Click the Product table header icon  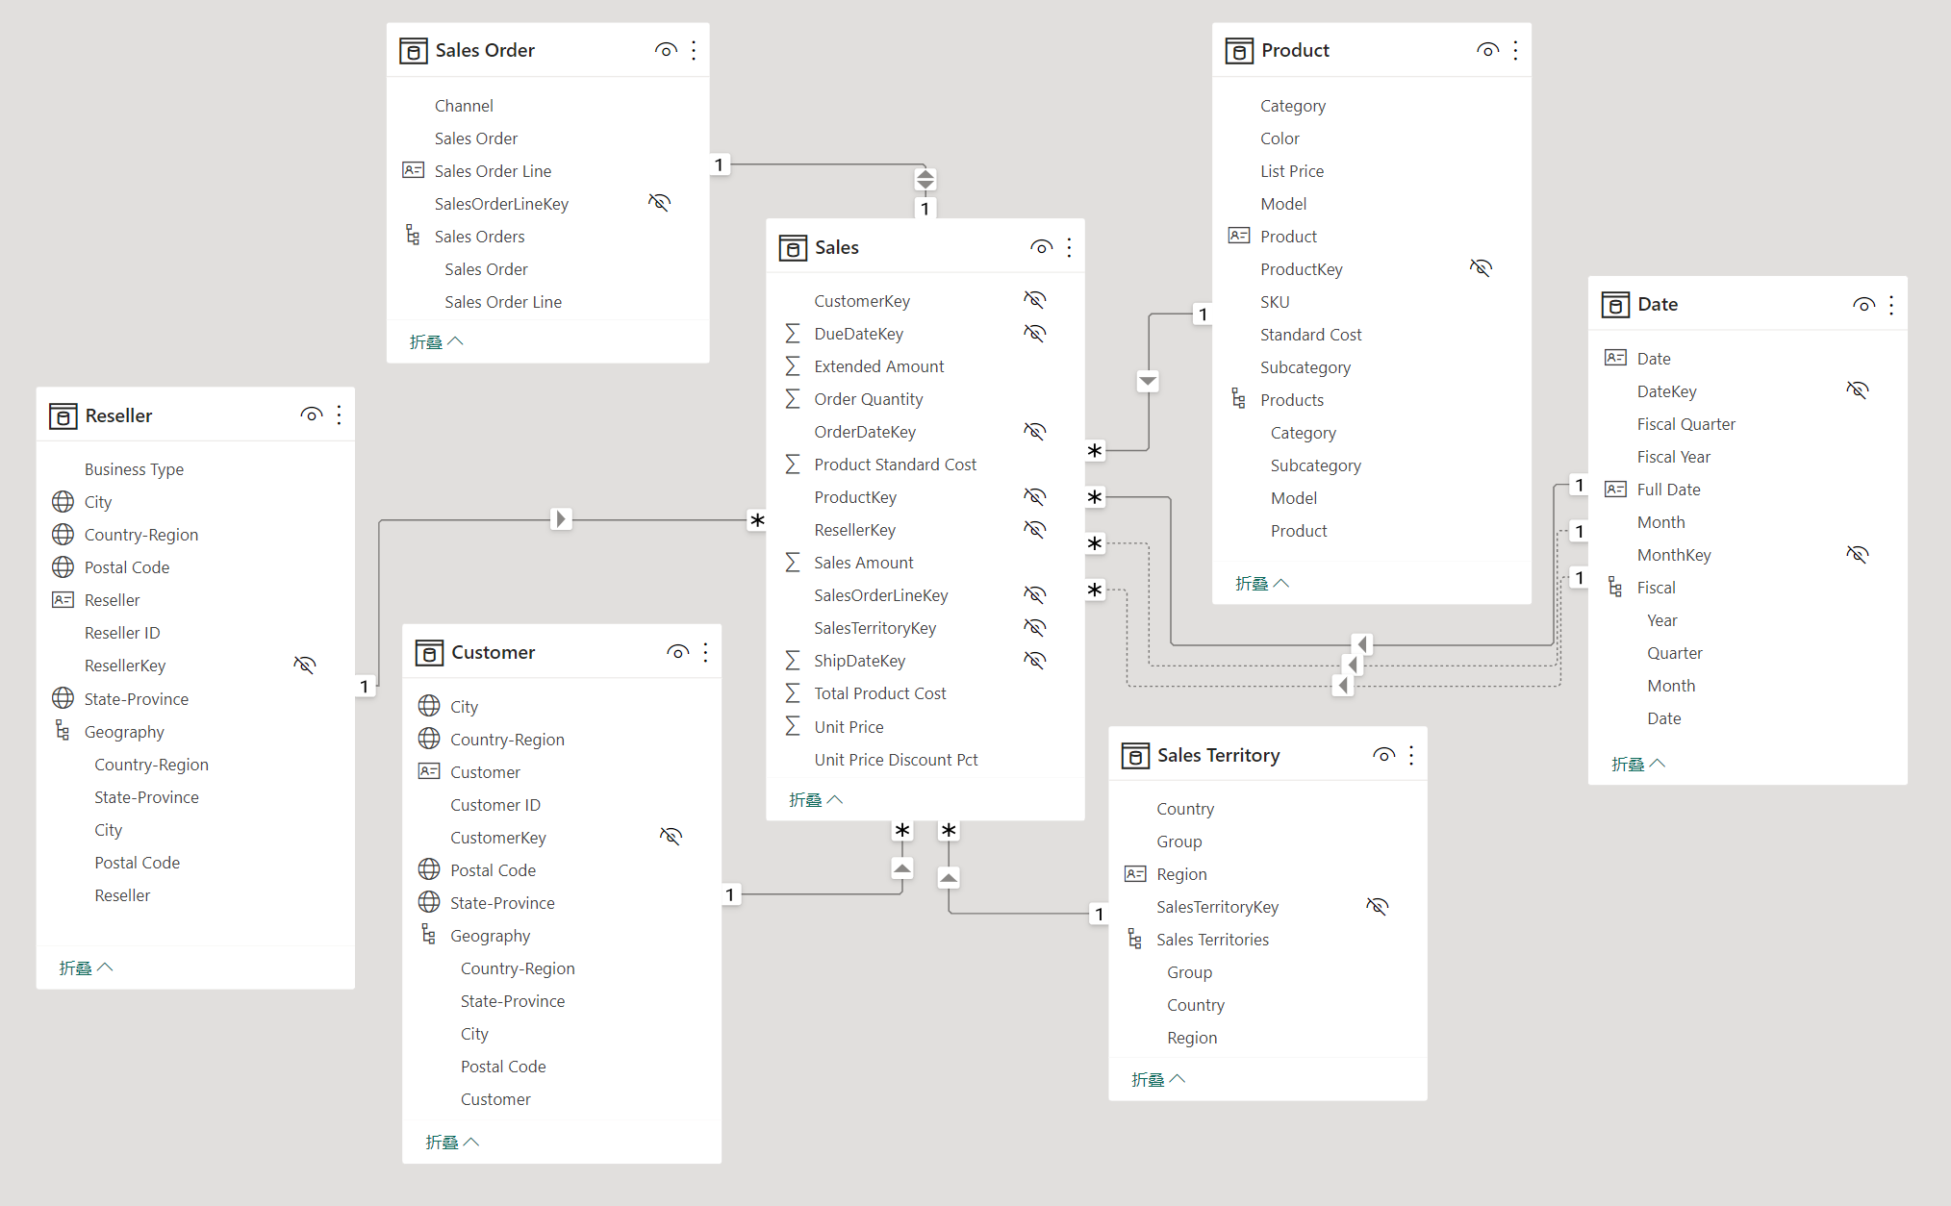1239,50
